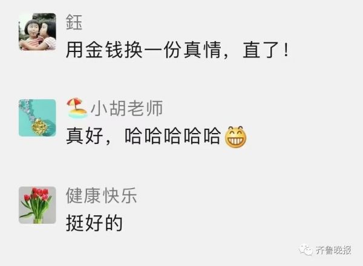The image size is (363, 266).
Task: Click the words 用金钱 starting the first message
Action: point(94,50)
